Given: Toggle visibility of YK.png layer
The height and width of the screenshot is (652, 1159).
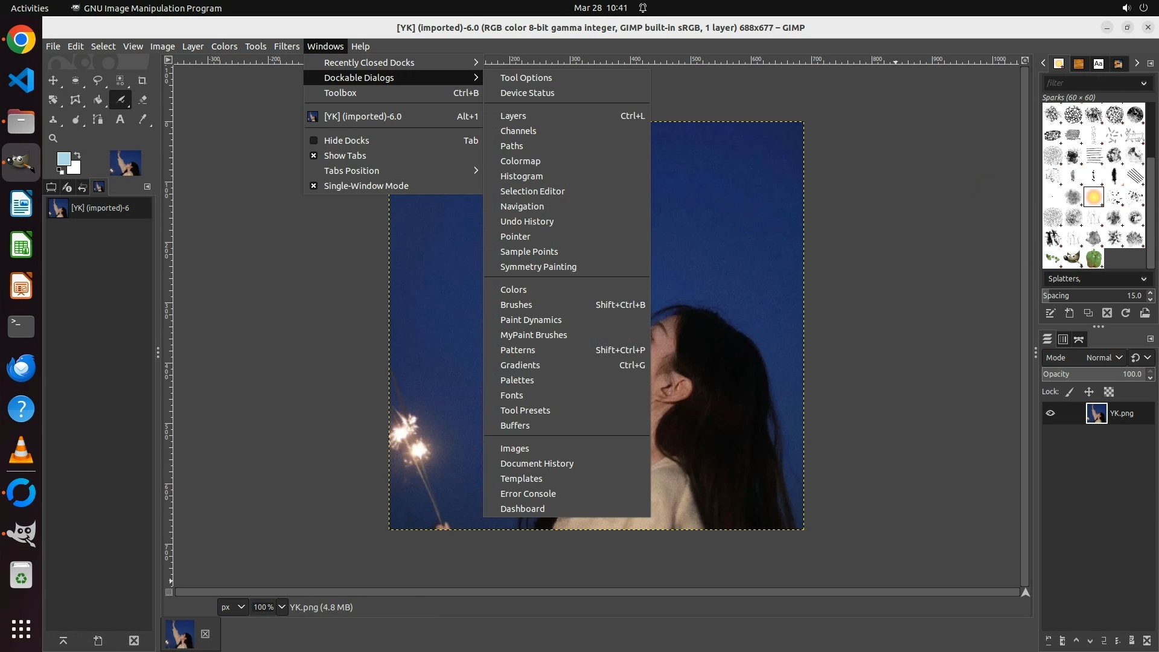Looking at the screenshot, I should point(1050,414).
